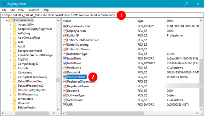The width and height of the screenshot is (204, 116).
Task: Expand the BackgroundModel key
Action: point(11,51)
